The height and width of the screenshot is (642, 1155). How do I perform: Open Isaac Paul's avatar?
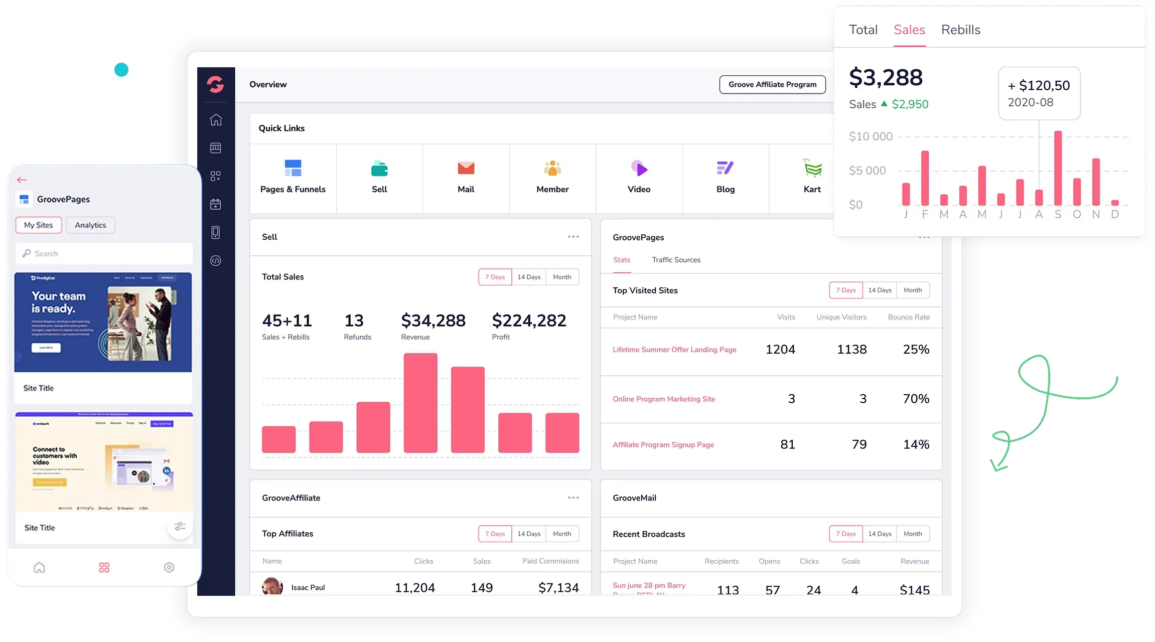(272, 586)
